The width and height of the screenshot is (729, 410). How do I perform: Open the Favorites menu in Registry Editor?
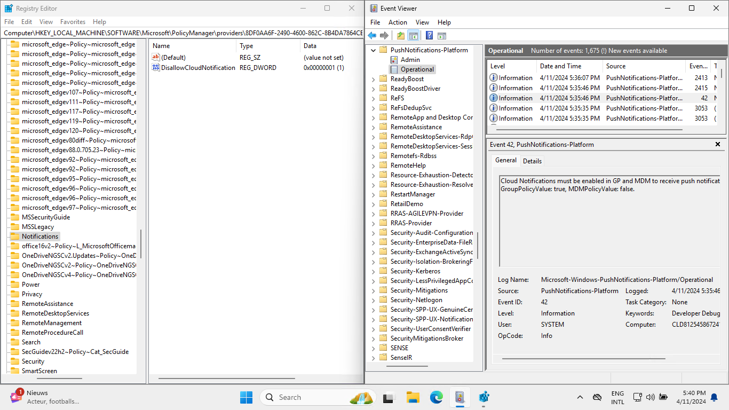tap(73, 22)
